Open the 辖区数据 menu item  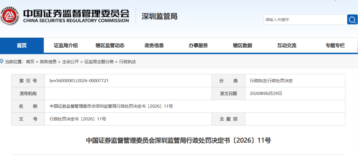coord(242,46)
